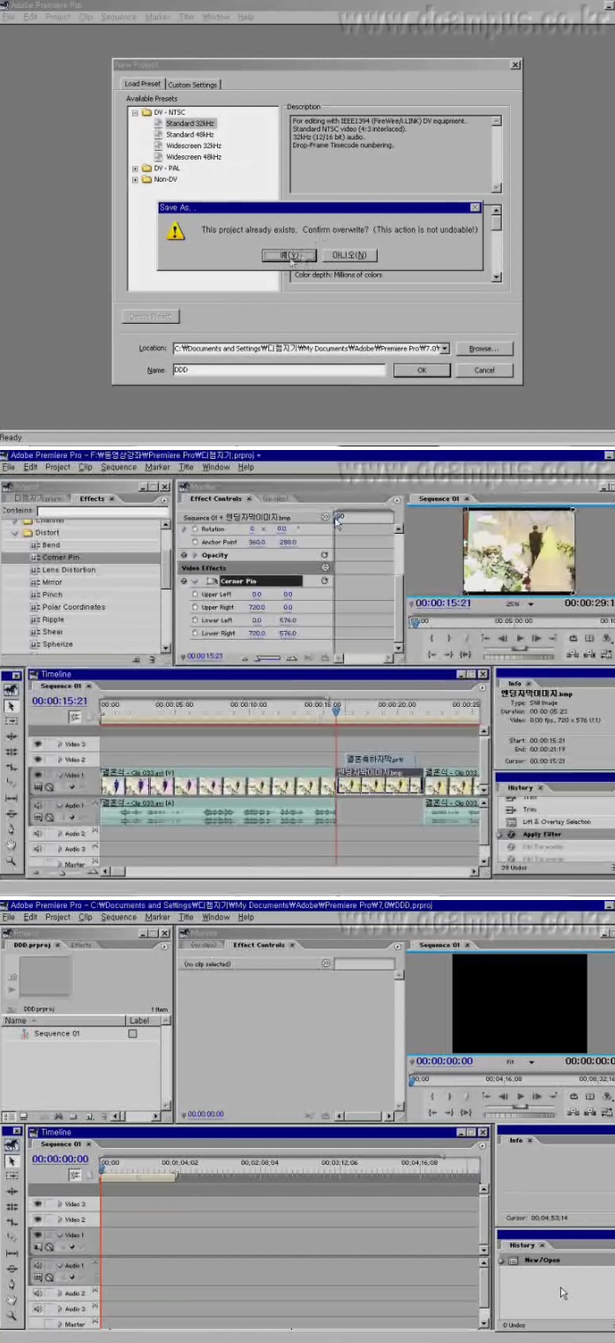Hide Video 3 track in middle window timeline
The height and width of the screenshot is (1343, 615).
38,744
